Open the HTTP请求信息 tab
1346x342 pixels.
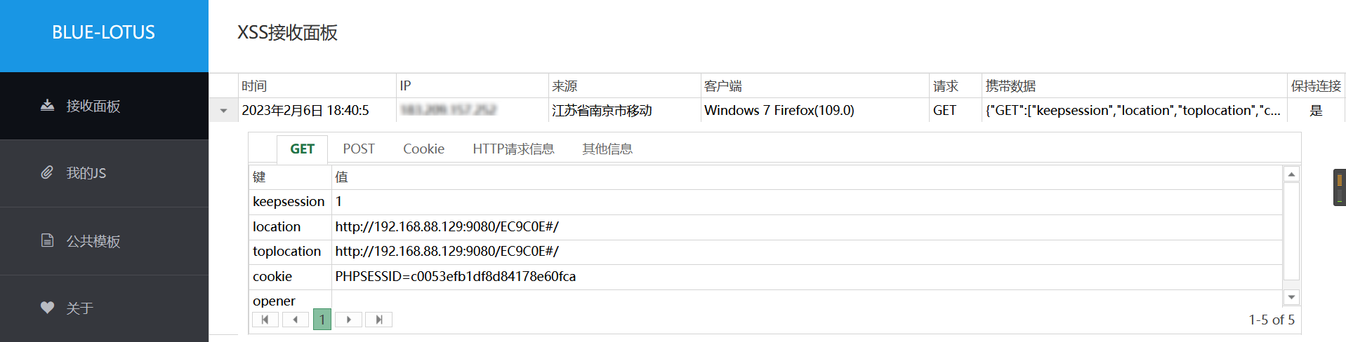tap(513, 149)
